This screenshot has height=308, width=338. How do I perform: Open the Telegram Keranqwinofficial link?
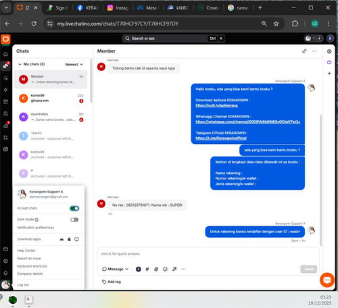pos(221,138)
